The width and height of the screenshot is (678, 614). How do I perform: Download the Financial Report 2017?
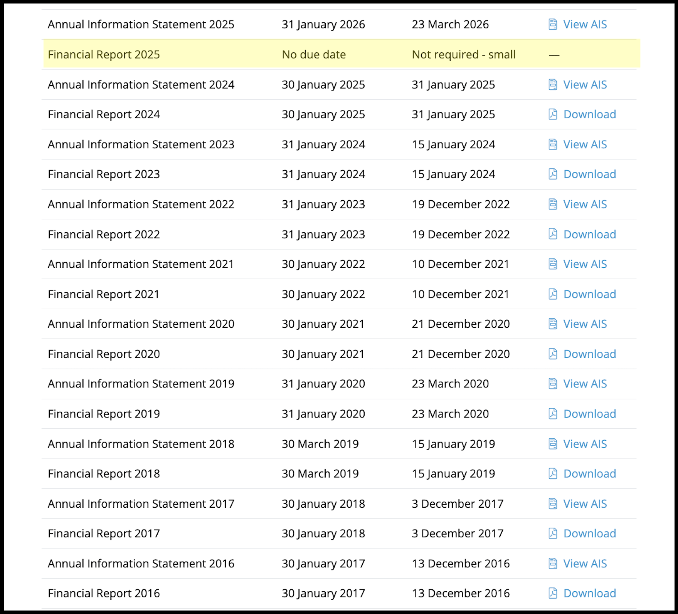589,533
